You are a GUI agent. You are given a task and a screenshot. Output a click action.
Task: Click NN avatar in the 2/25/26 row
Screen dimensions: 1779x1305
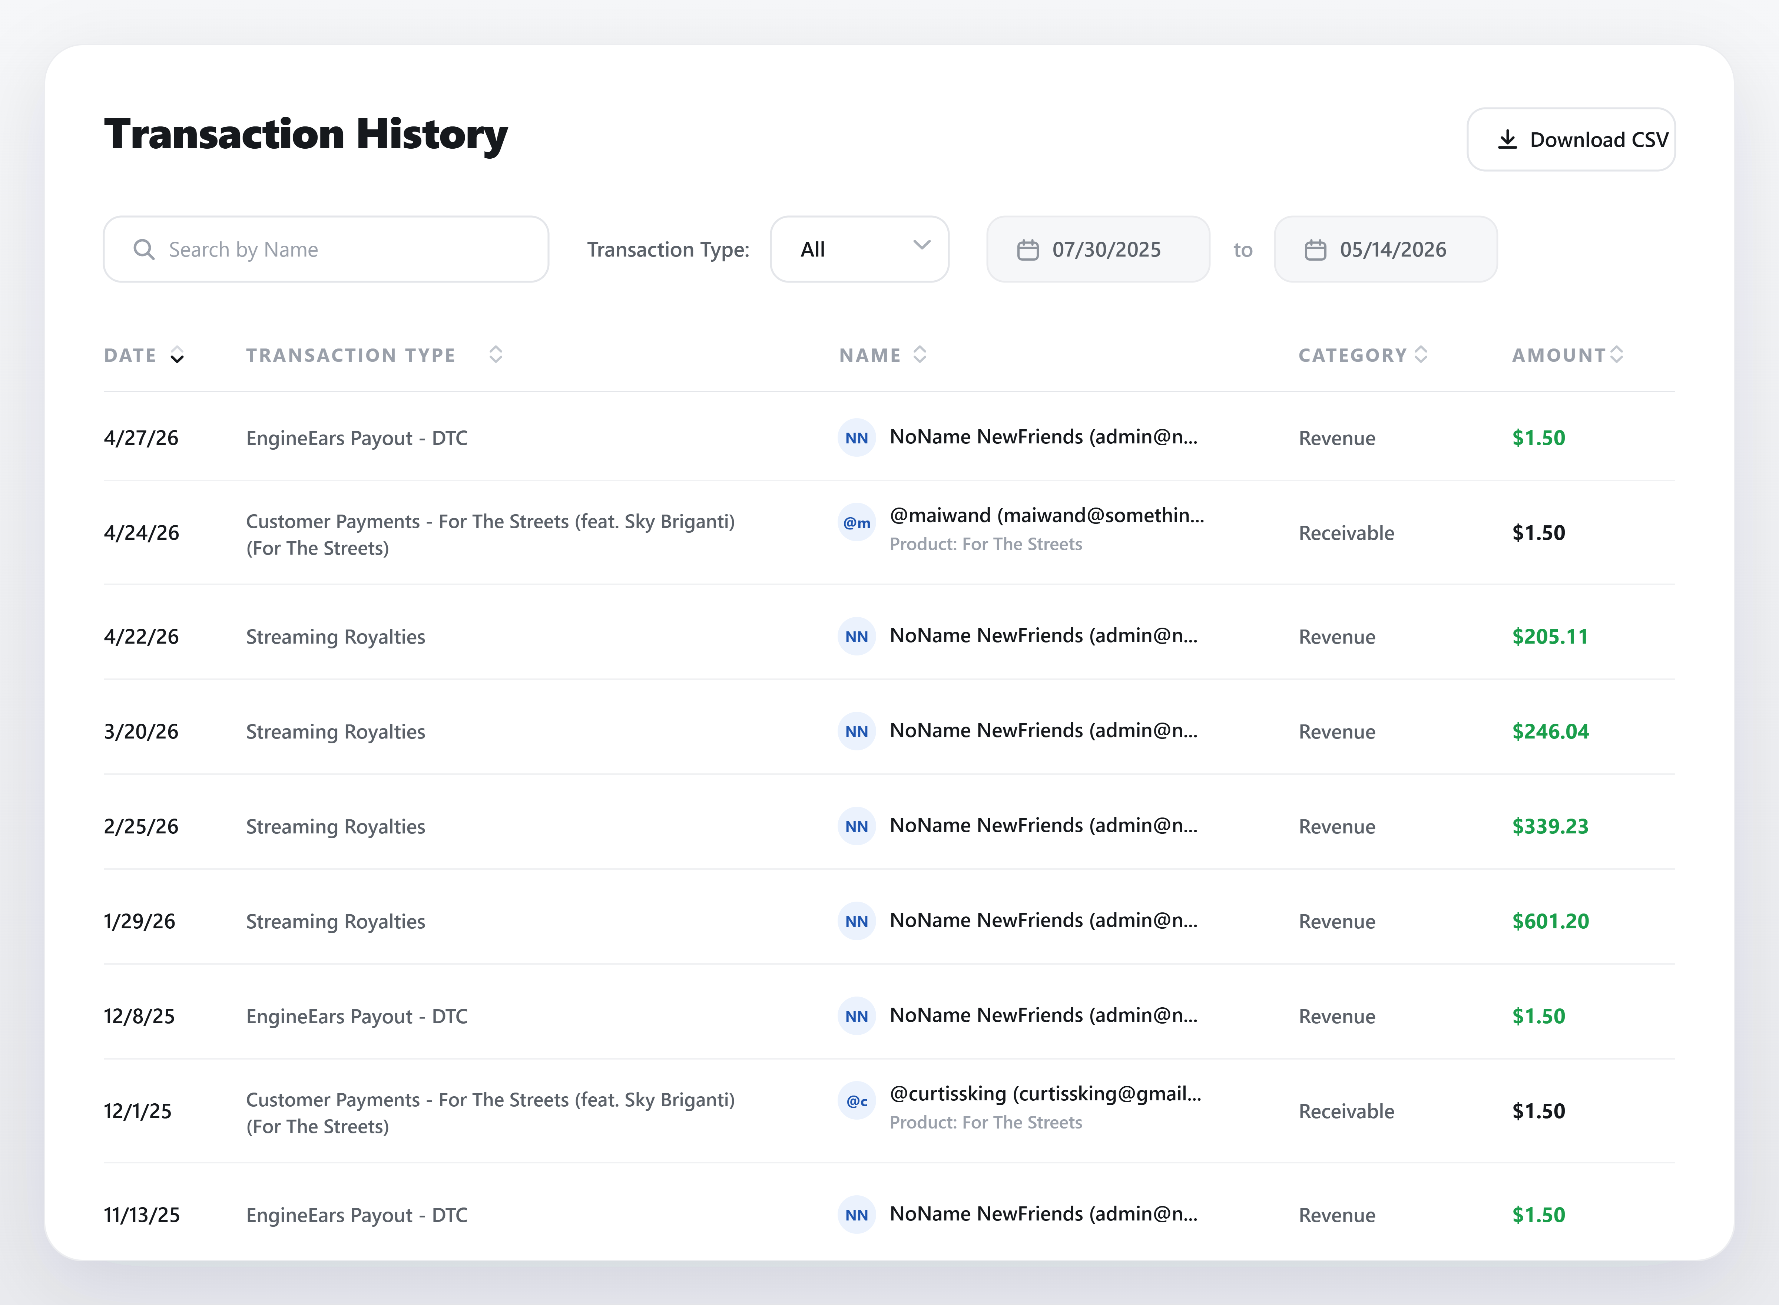click(857, 826)
